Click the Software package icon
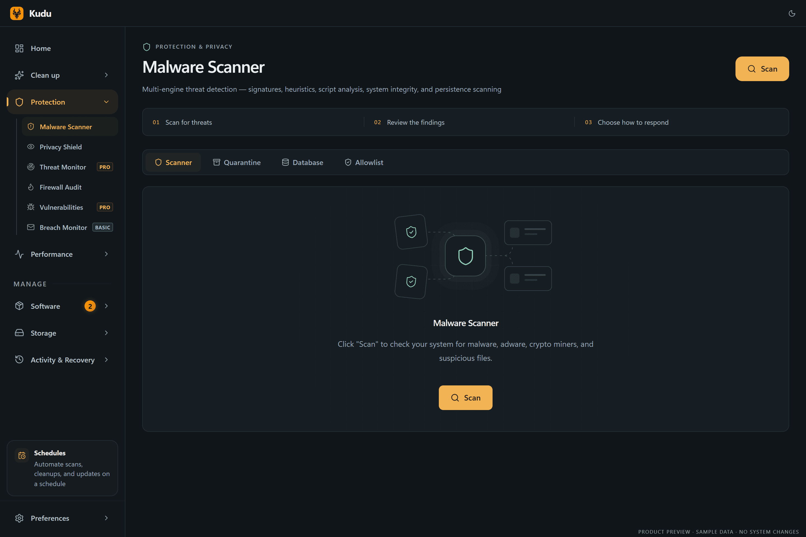This screenshot has height=537, width=806. pos(19,306)
